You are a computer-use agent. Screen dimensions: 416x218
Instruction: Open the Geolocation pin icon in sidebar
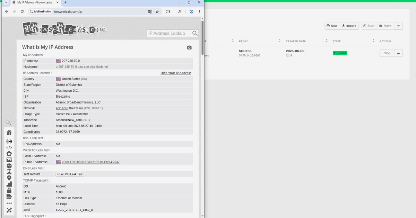pos(9,178)
